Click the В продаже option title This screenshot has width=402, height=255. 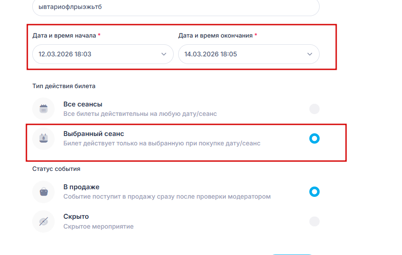pyautogui.click(x=81, y=187)
